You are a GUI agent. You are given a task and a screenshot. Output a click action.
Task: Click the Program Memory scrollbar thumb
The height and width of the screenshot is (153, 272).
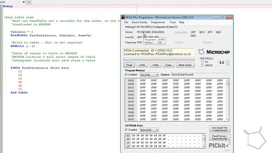[x=227, y=84]
